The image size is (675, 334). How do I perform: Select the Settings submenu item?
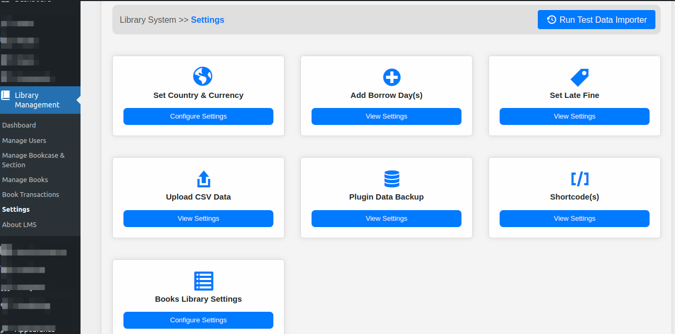point(16,210)
